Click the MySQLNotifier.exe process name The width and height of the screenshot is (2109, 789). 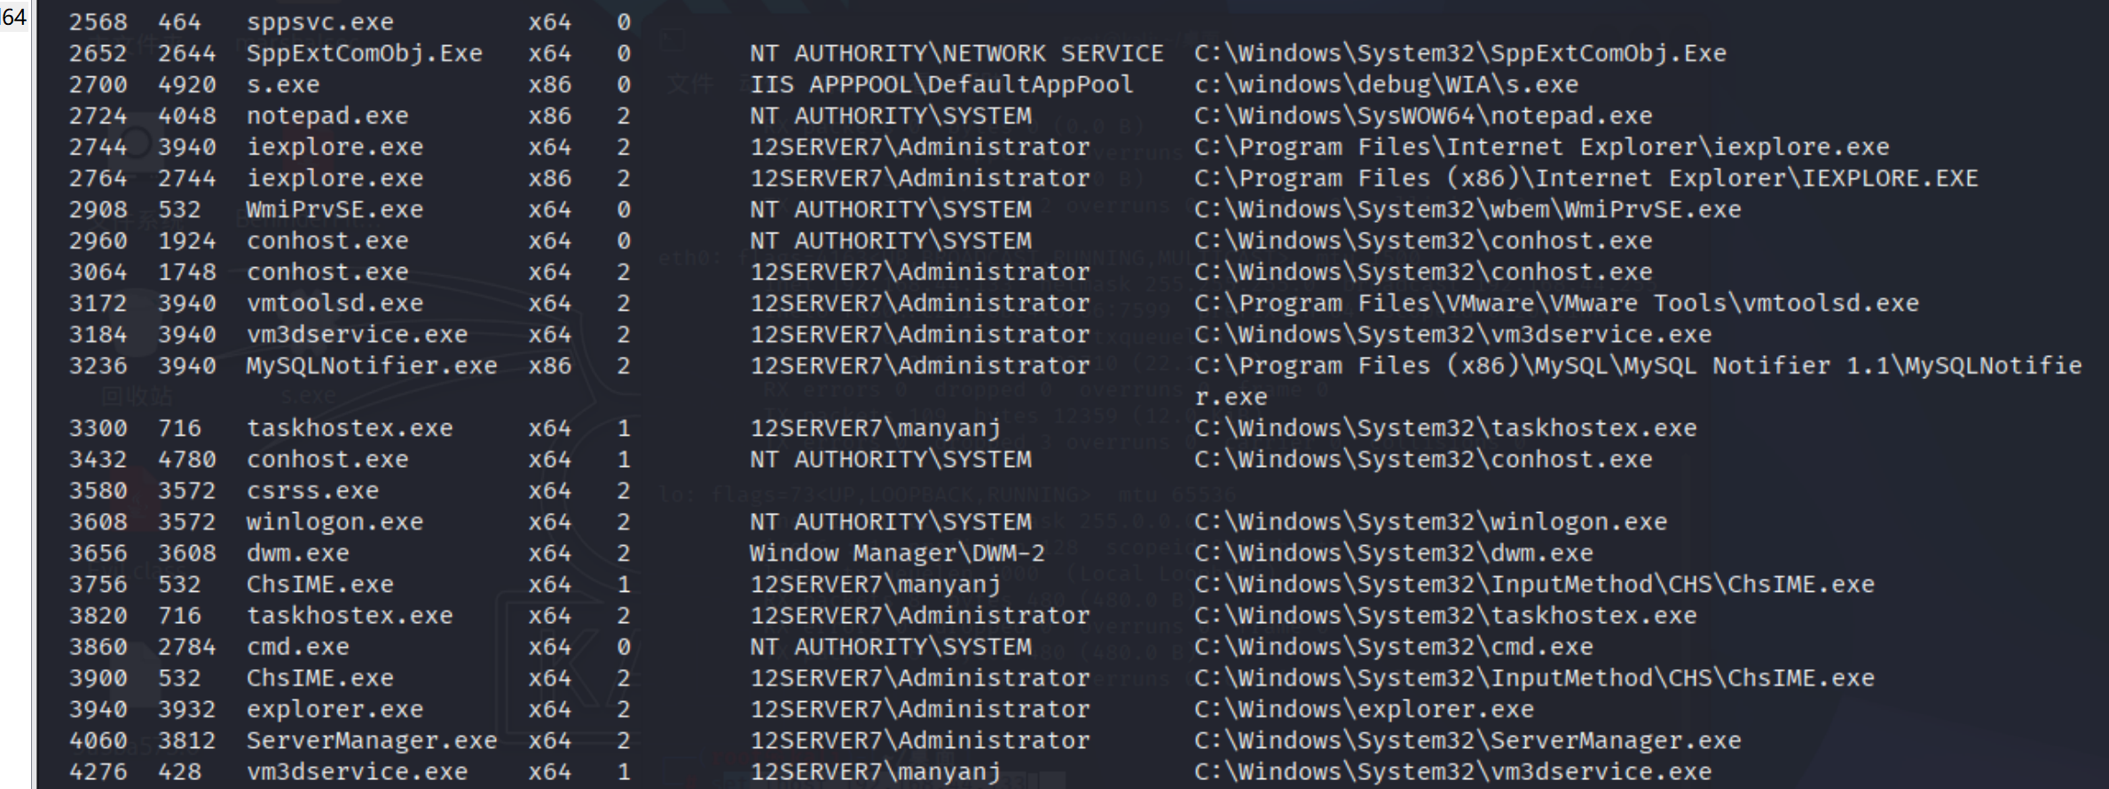tap(371, 366)
